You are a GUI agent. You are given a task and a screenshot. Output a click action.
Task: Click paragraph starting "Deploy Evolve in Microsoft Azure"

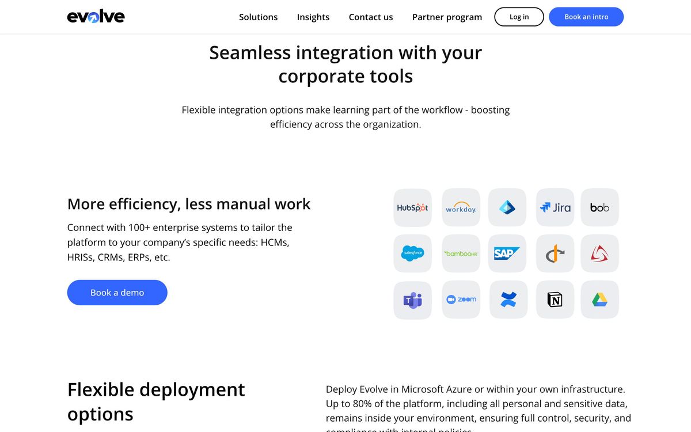479,408
